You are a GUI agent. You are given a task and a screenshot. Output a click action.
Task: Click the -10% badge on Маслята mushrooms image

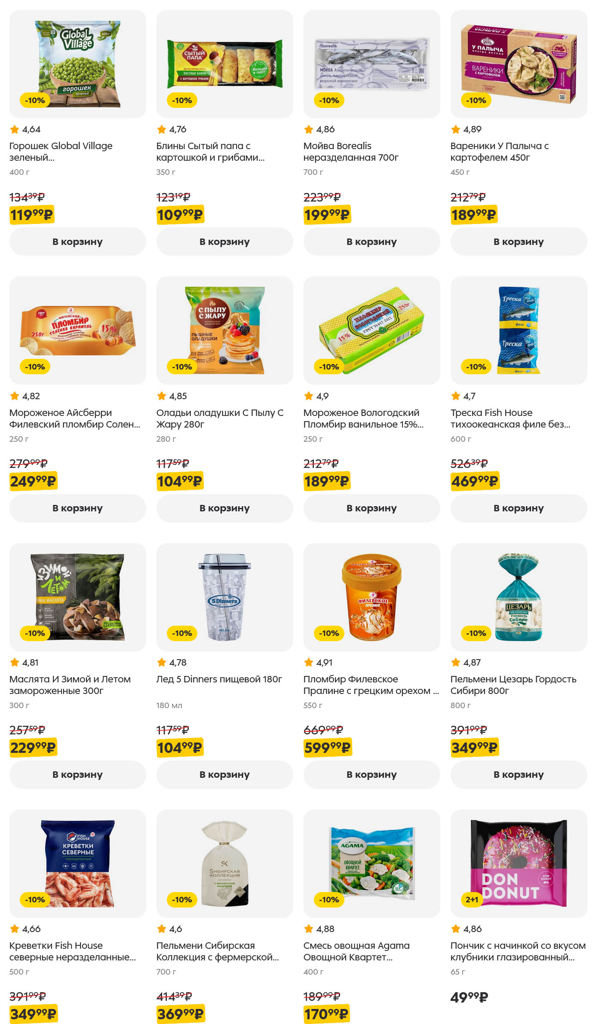click(35, 633)
